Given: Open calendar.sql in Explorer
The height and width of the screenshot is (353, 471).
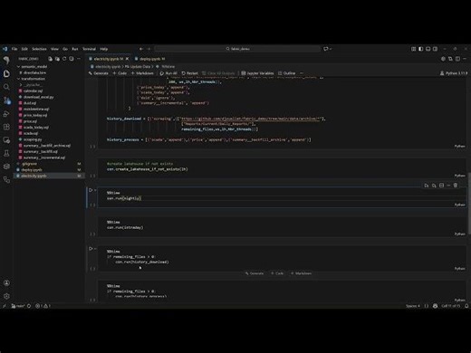Looking at the screenshot, I should (33, 91).
